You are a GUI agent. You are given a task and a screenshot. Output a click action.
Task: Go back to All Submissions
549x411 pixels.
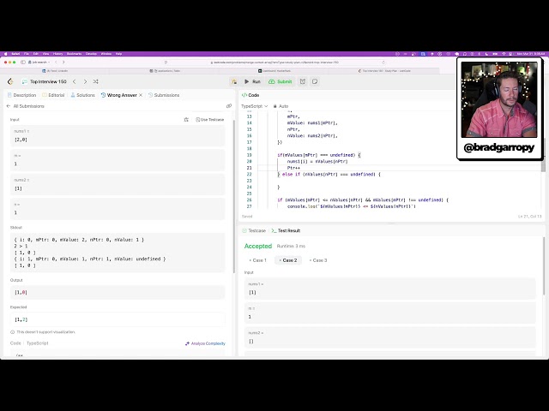tap(26, 106)
